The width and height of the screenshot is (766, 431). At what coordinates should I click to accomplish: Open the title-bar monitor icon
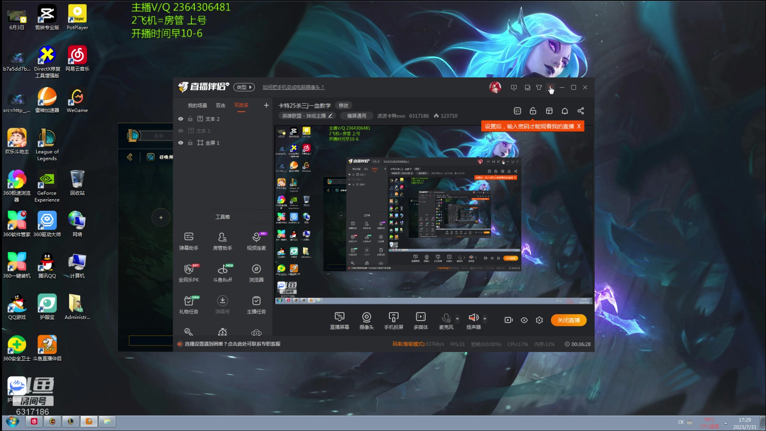click(x=527, y=87)
